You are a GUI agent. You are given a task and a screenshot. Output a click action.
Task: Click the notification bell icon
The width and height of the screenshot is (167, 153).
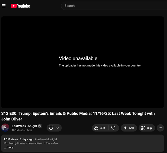pyautogui.click(x=51, y=128)
